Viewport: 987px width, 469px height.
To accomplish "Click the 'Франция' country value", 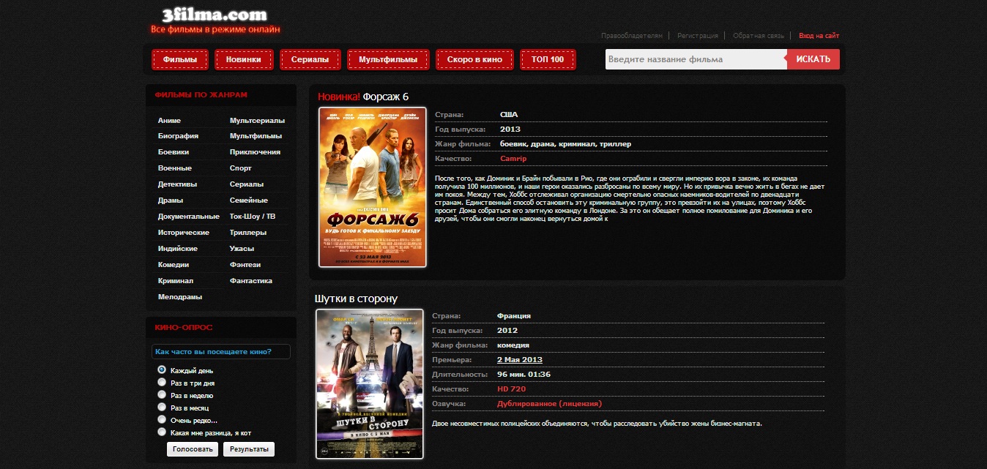I will pyautogui.click(x=514, y=316).
